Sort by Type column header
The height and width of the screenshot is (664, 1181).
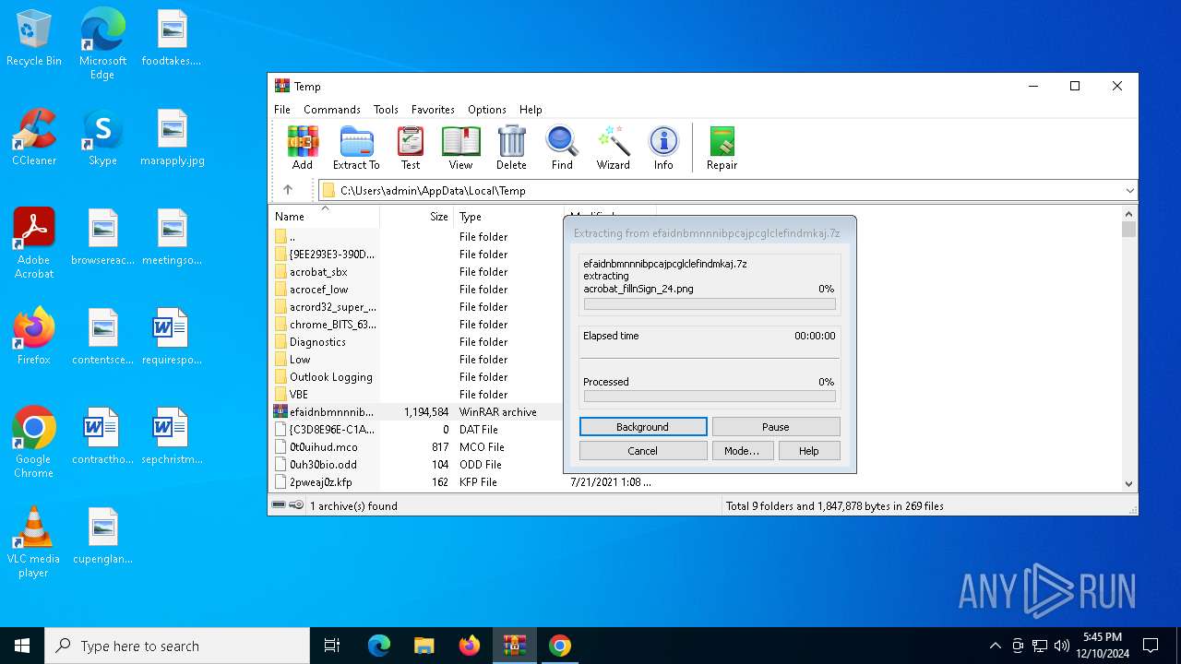[507, 217]
